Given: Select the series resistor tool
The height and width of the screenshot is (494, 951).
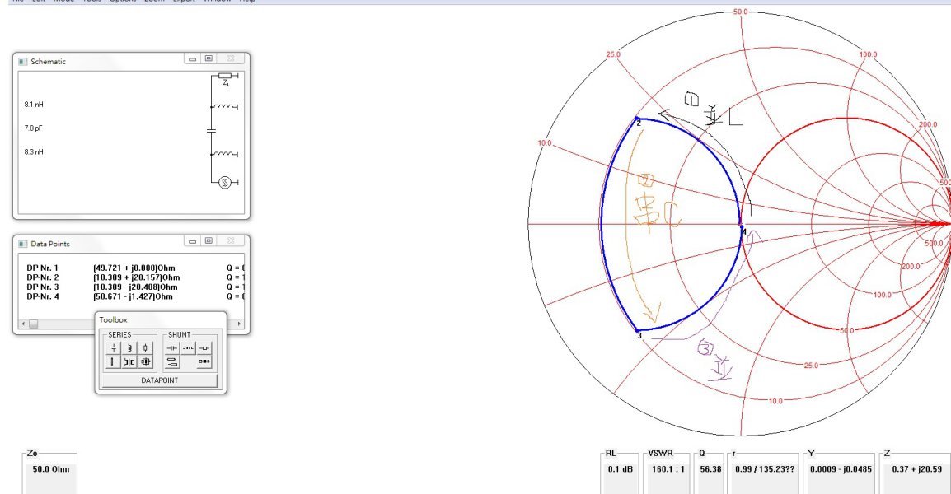Looking at the screenshot, I should tap(145, 348).
